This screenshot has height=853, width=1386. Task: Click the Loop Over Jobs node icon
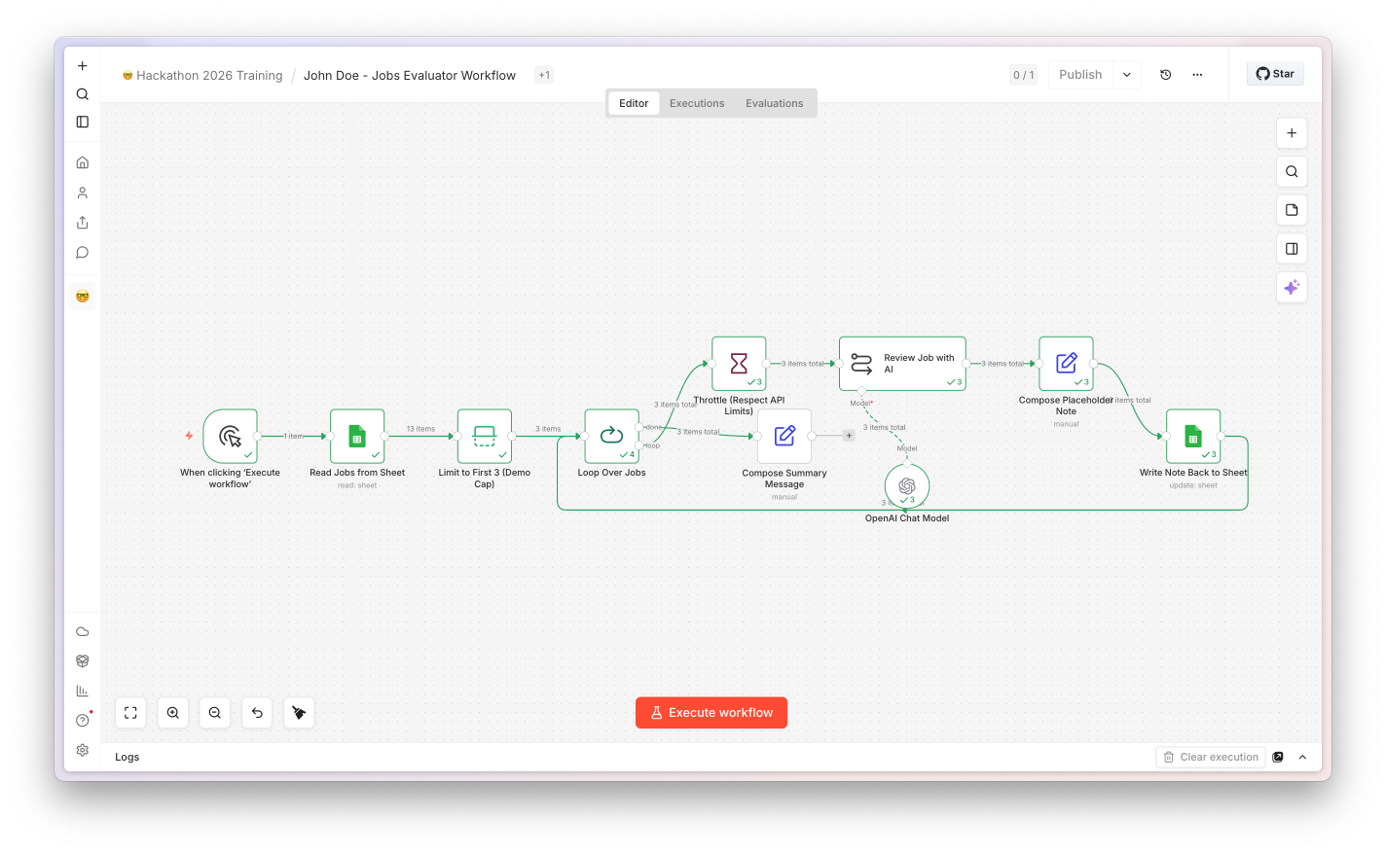tap(611, 436)
